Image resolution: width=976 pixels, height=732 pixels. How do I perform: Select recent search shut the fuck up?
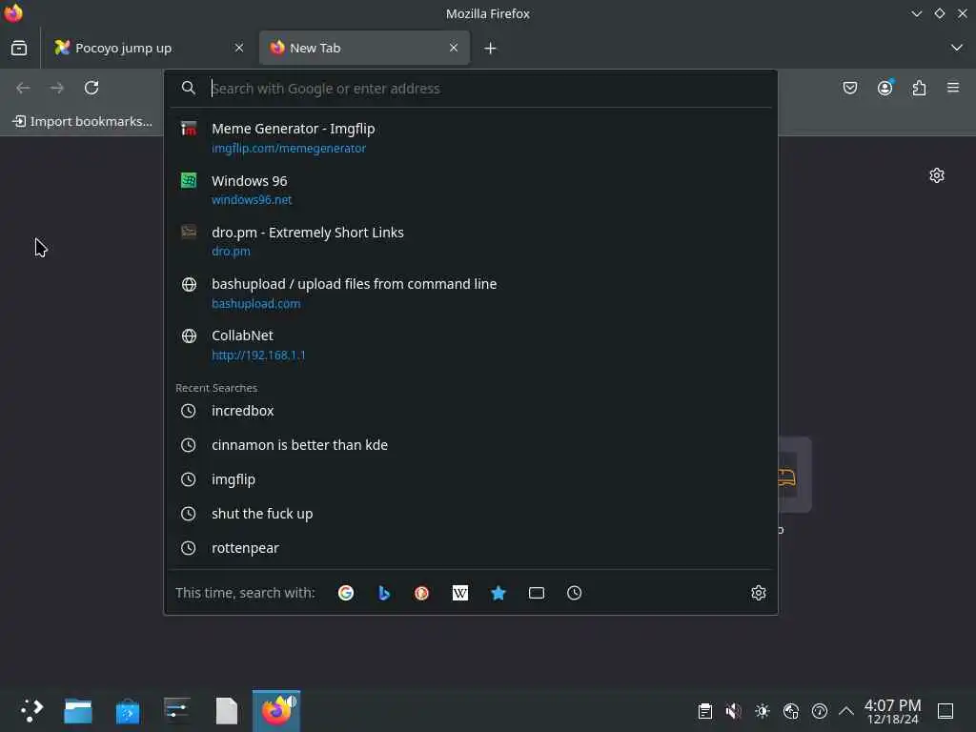coord(471,514)
